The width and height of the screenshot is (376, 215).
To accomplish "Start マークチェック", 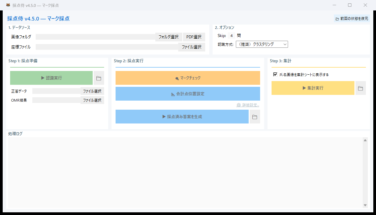I will (x=188, y=78).
